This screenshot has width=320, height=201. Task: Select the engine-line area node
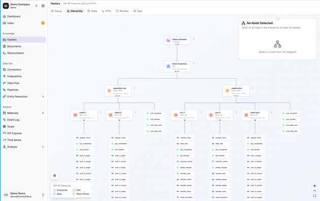[236, 90]
